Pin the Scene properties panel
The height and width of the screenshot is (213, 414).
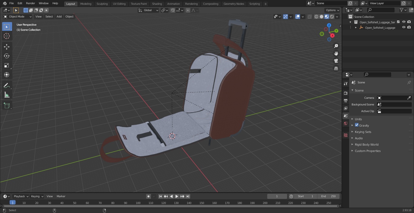[x=409, y=82]
